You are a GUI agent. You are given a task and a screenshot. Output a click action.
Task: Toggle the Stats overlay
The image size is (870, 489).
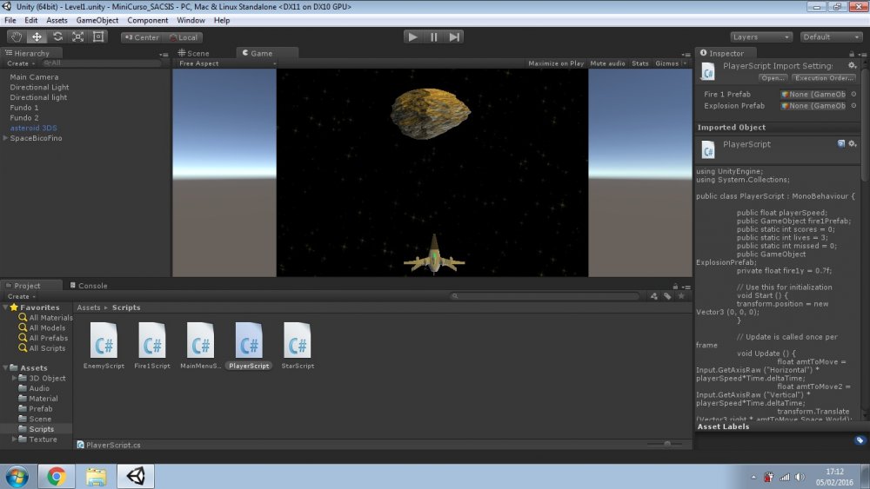[x=639, y=63]
